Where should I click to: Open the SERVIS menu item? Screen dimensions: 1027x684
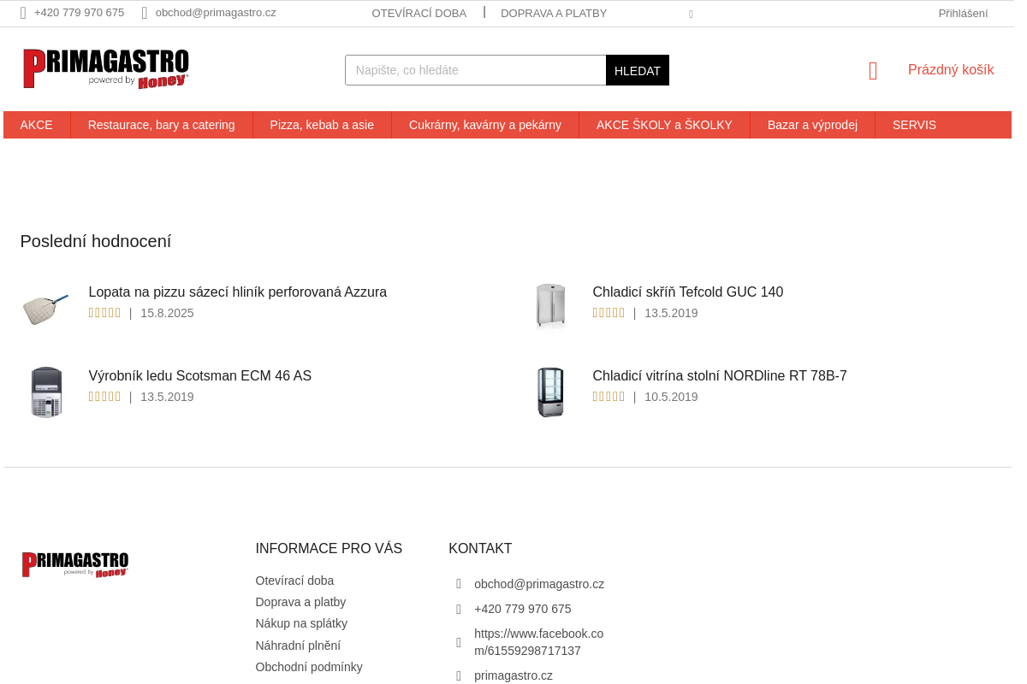click(914, 125)
